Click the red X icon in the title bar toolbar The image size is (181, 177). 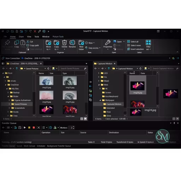(35, 31)
